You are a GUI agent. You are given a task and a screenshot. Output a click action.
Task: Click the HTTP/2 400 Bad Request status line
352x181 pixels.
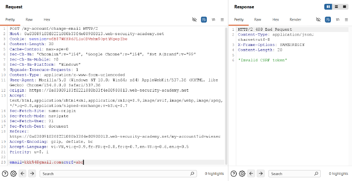pyautogui.click(x=265, y=29)
